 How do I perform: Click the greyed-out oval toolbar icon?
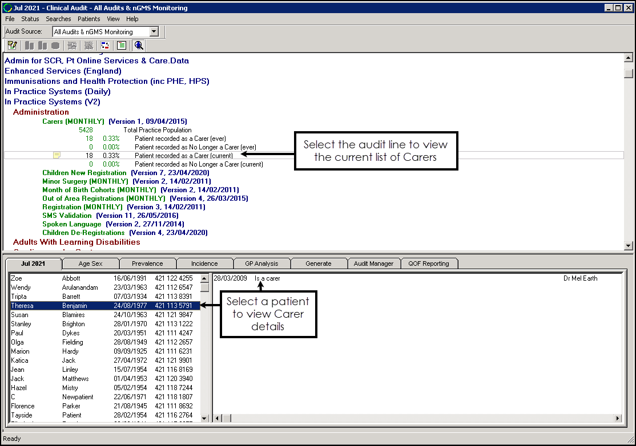[55, 46]
